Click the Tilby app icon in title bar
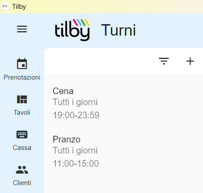 pyautogui.click(x=5, y=6)
